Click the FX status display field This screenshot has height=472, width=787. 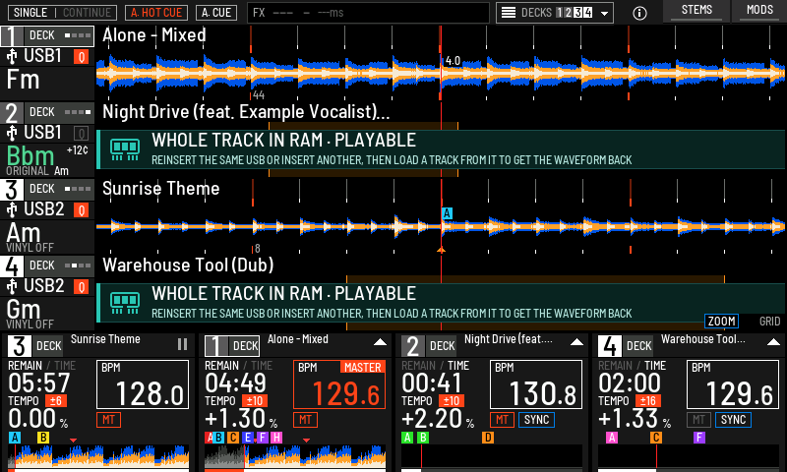pos(368,13)
